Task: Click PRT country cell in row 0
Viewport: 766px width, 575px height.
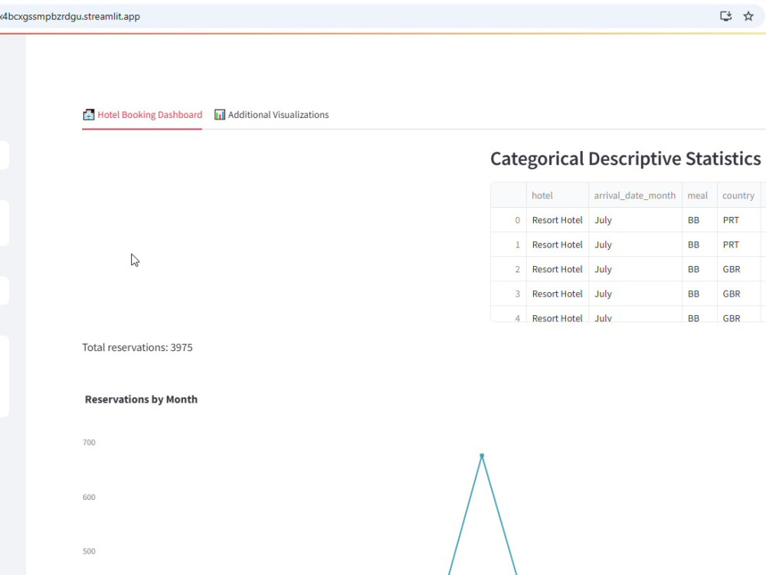Action: (738, 220)
